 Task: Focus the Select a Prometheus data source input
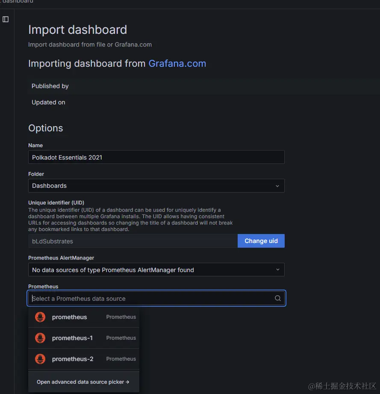(x=151, y=299)
